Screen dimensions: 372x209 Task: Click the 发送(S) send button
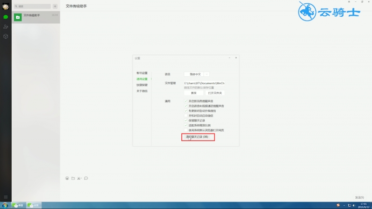359,198
